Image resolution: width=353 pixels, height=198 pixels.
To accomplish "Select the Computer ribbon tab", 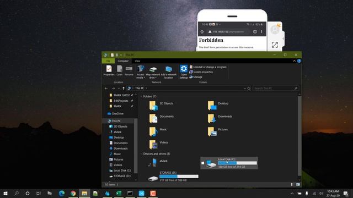I will click(123, 61).
